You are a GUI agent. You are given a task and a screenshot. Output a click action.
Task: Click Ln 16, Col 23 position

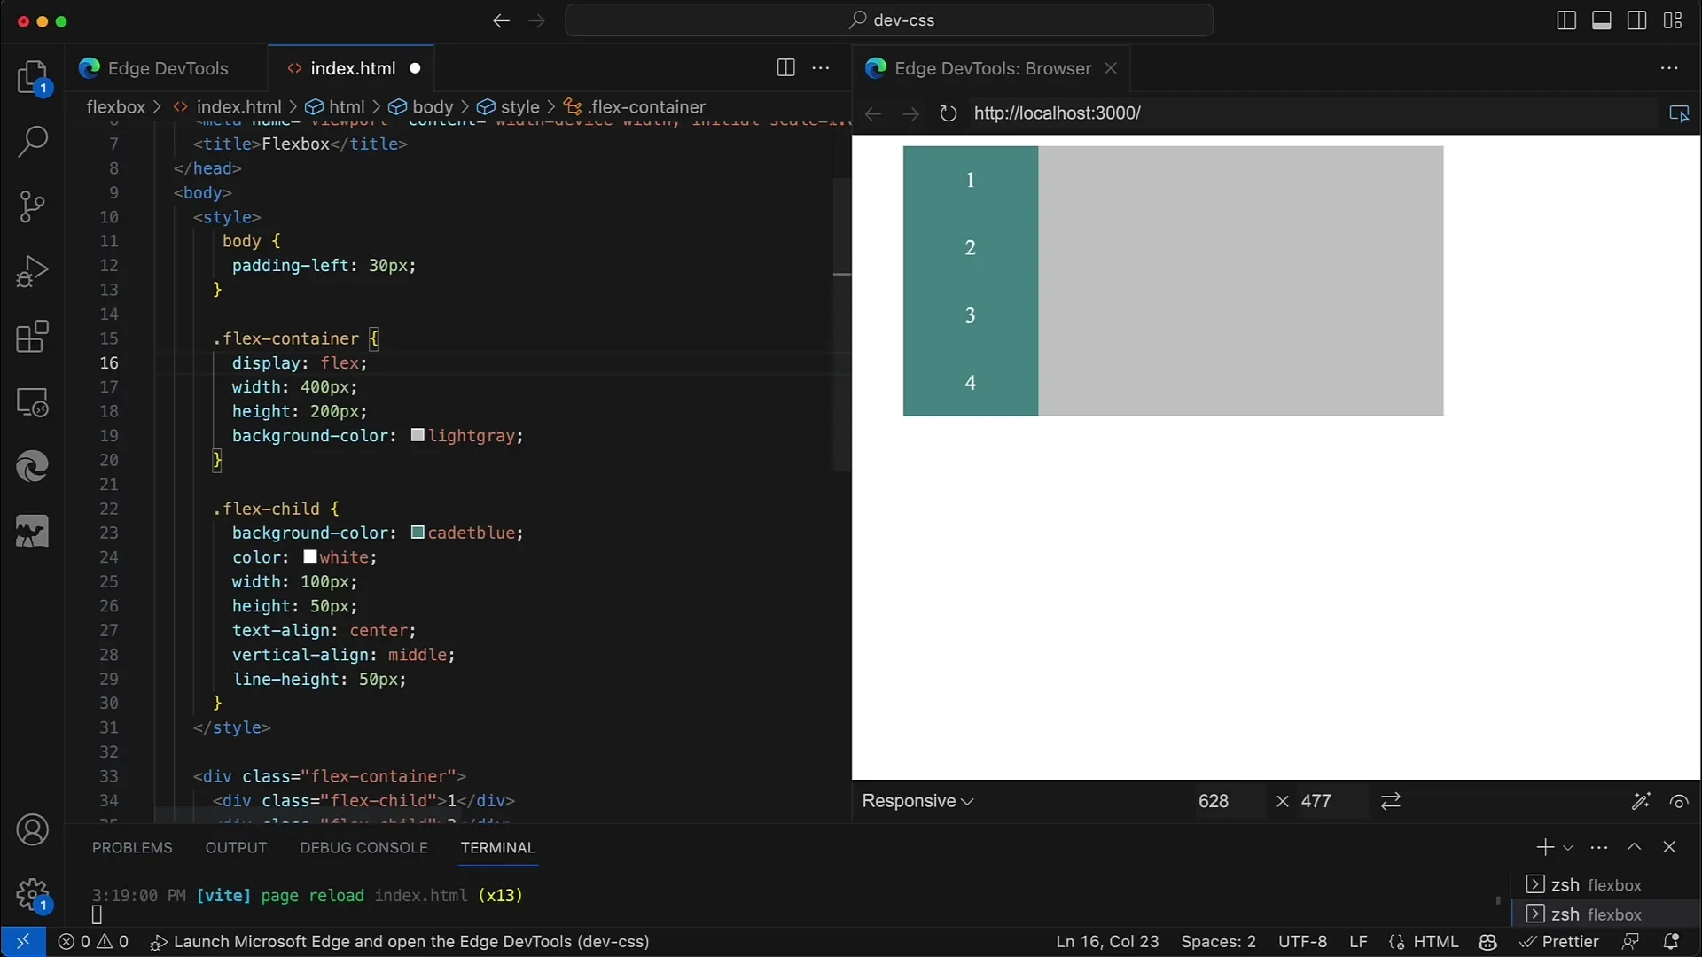(1107, 942)
